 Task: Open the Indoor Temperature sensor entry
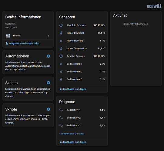click(82, 48)
